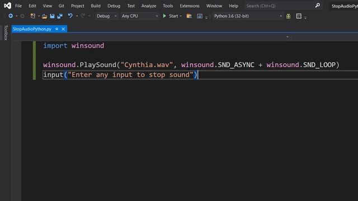Open the Debug menu

114,6
